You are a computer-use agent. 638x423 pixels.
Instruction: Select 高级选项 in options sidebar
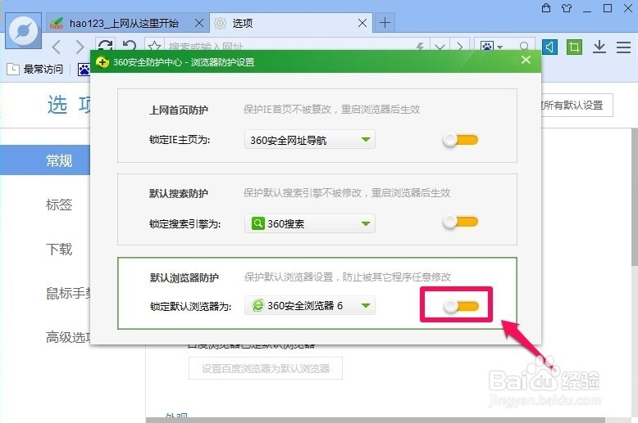tap(68, 337)
